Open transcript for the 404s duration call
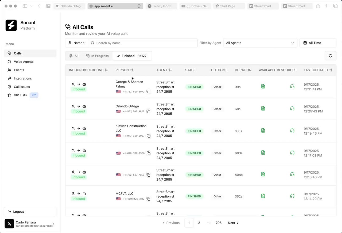This screenshot has width=342, height=233. coord(263,174)
